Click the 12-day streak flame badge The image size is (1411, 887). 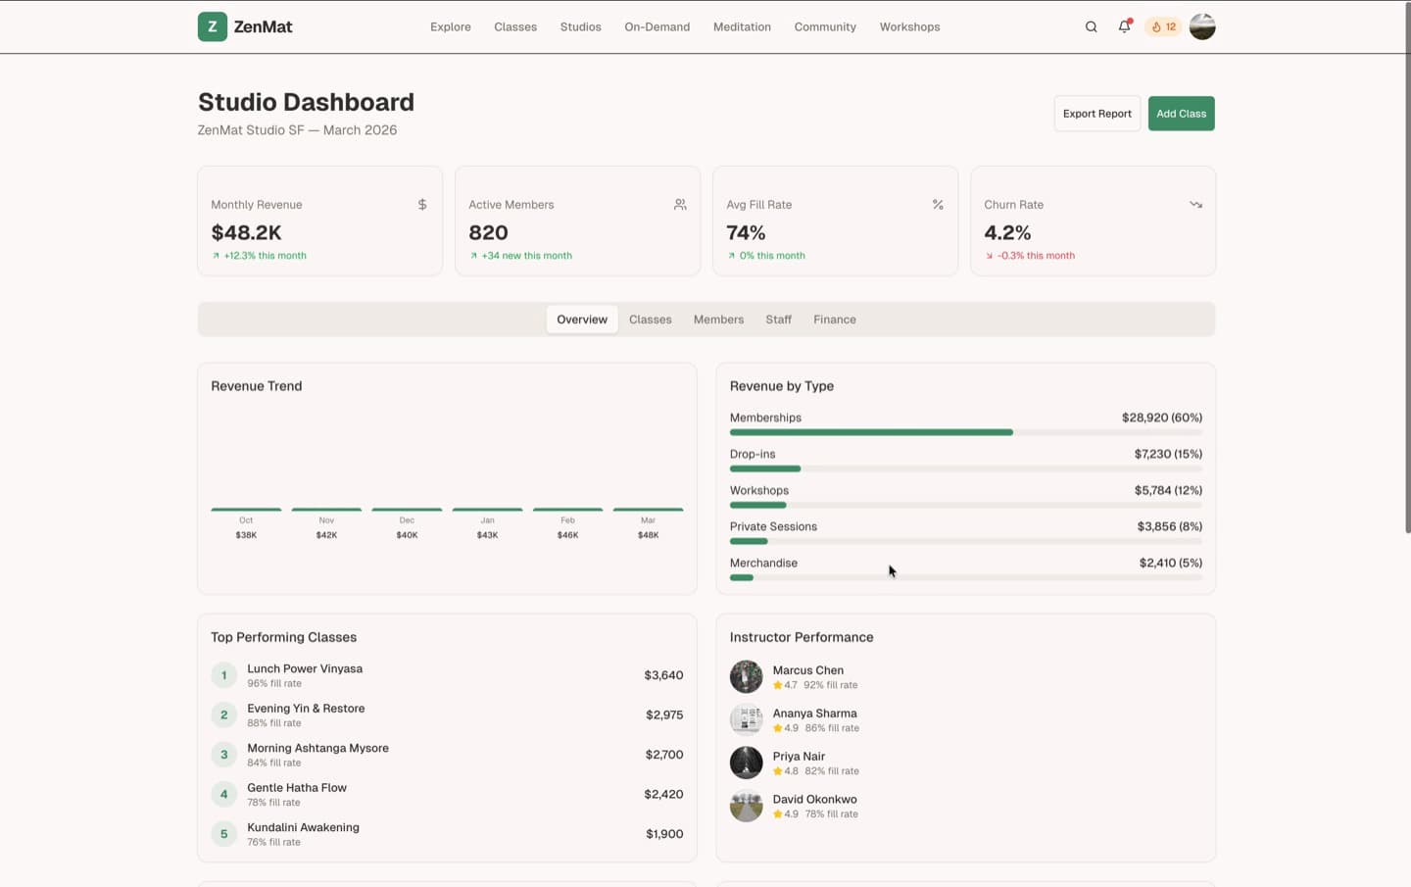[1163, 26]
